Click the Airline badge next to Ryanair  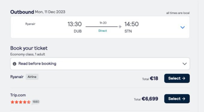[32, 77]
